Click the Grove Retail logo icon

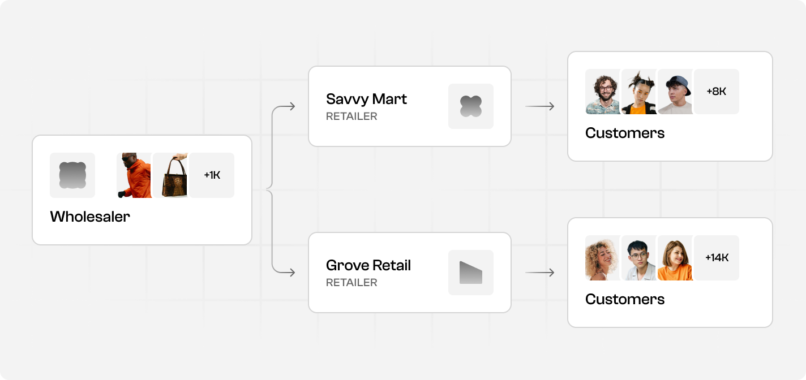(471, 273)
